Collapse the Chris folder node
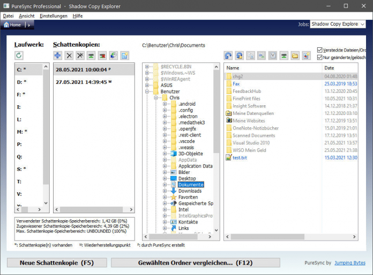 pos(156,98)
